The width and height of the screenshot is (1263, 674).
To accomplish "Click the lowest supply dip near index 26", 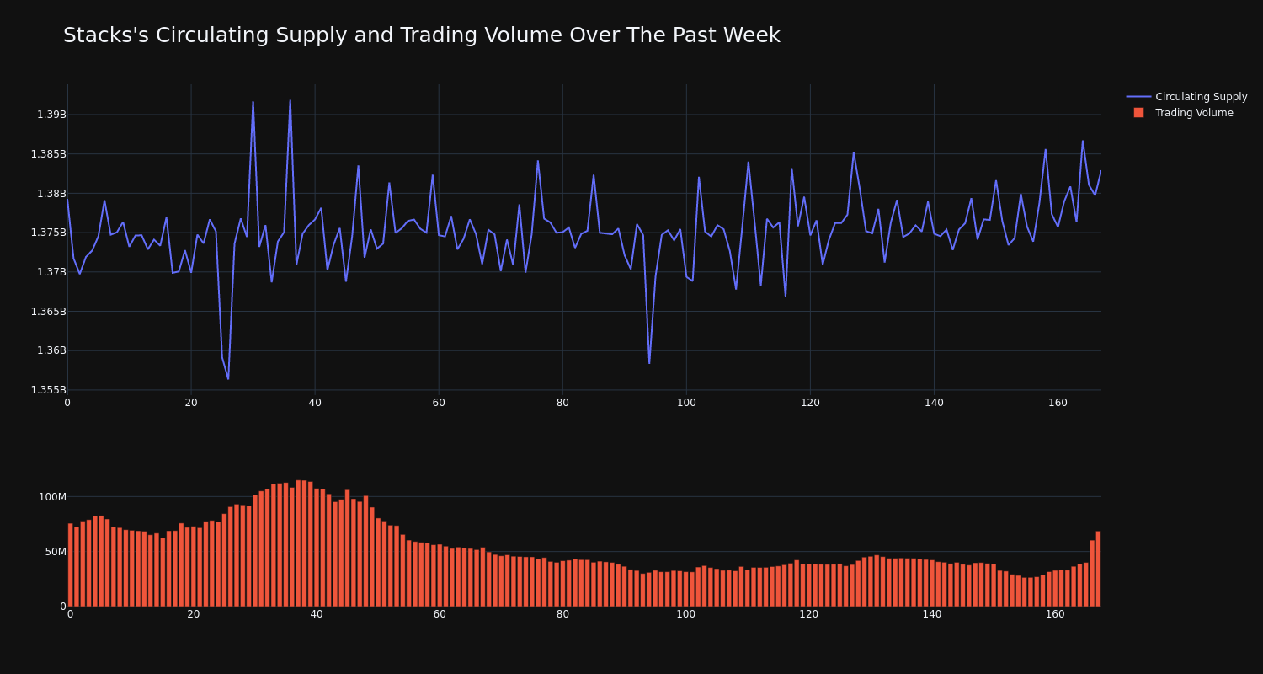I will 228,378.
